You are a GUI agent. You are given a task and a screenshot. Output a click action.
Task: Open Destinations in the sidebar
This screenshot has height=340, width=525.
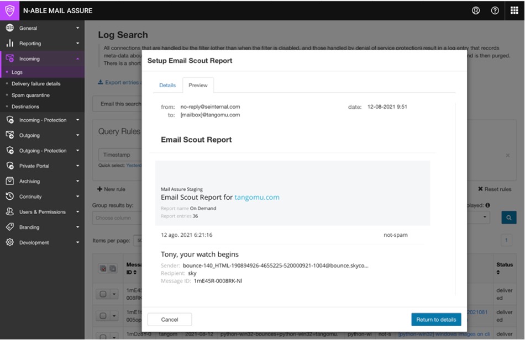25,107
